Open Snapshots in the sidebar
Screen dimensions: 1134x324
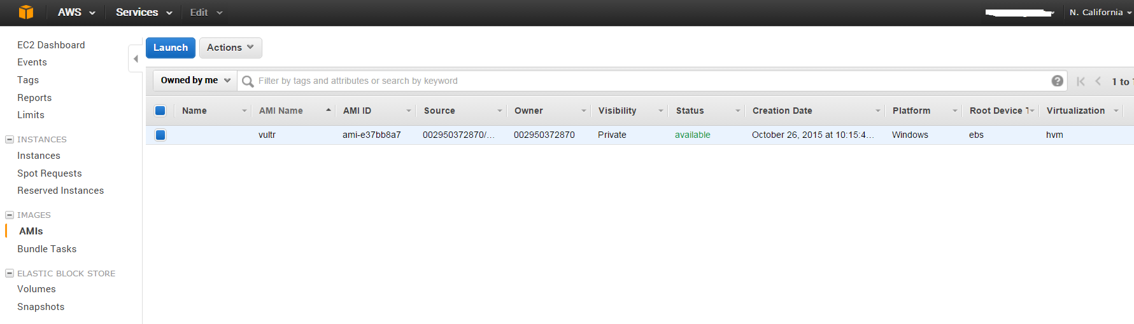[41, 307]
